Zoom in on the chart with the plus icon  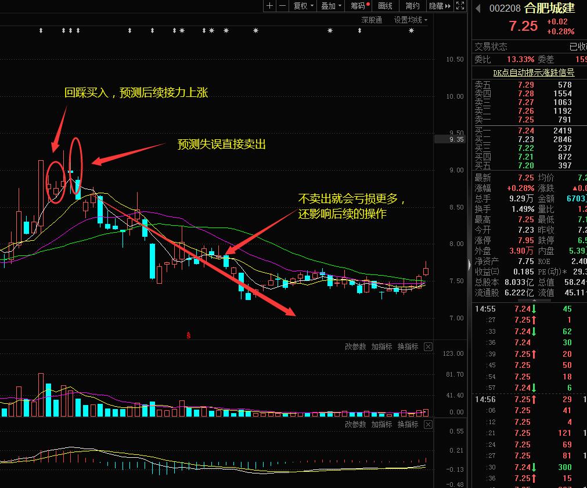[x=269, y=6]
